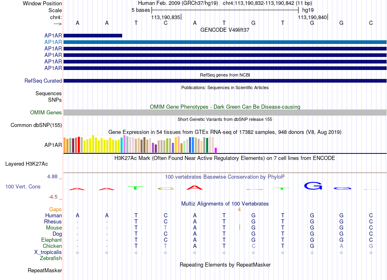The image size is (387, 280).
Task: Open '100 vertebrates Basewise Conservation by PhyloP'
Action: point(225,177)
